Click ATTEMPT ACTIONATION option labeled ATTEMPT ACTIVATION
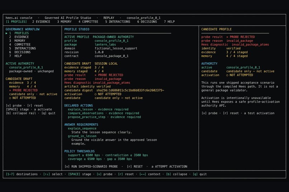The image size is (289, 192). [x=169, y=167]
